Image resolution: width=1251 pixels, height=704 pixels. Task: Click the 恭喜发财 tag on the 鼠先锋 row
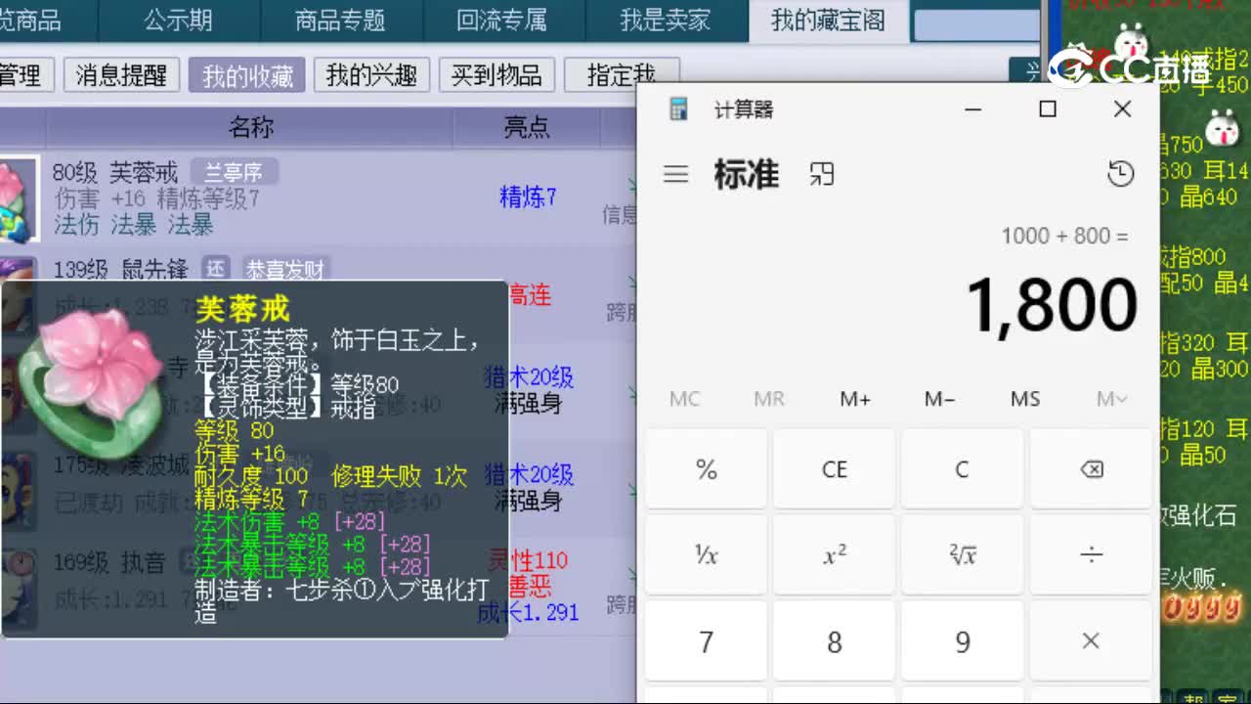[x=285, y=269]
